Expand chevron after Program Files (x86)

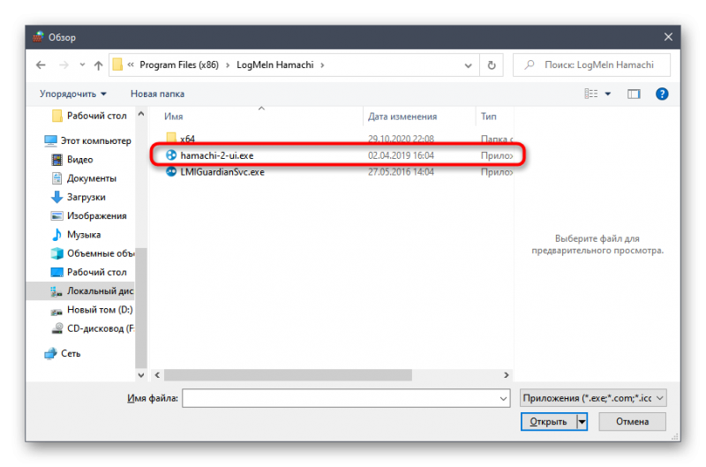[x=228, y=65]
